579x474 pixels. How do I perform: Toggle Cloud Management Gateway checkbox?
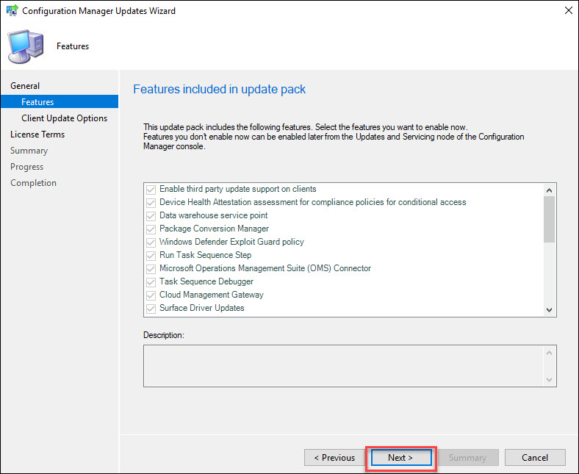click(151, 295)
